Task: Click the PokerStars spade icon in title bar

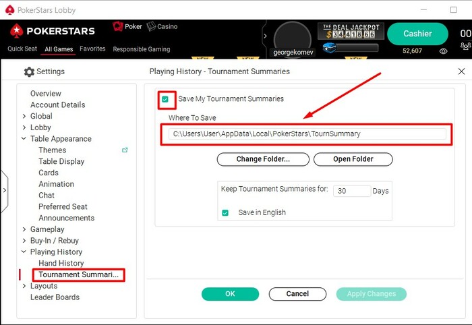Action: [x=10, y=10]
